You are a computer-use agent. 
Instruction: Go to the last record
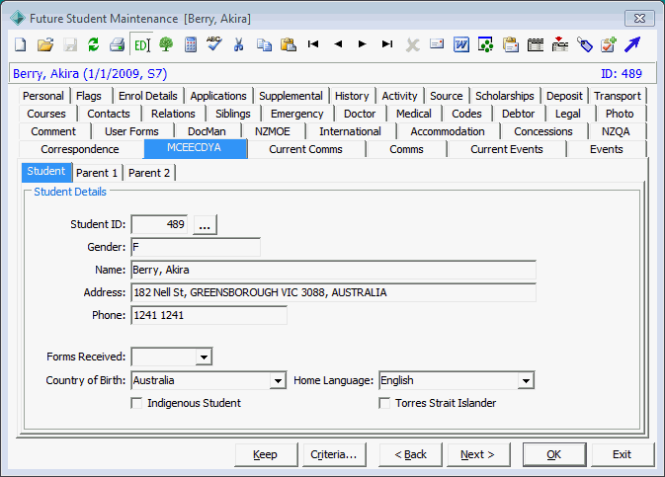pyautogui.click(x=387, y=43)
